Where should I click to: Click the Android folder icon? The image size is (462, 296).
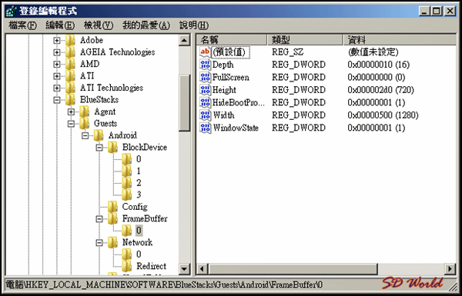99,135
